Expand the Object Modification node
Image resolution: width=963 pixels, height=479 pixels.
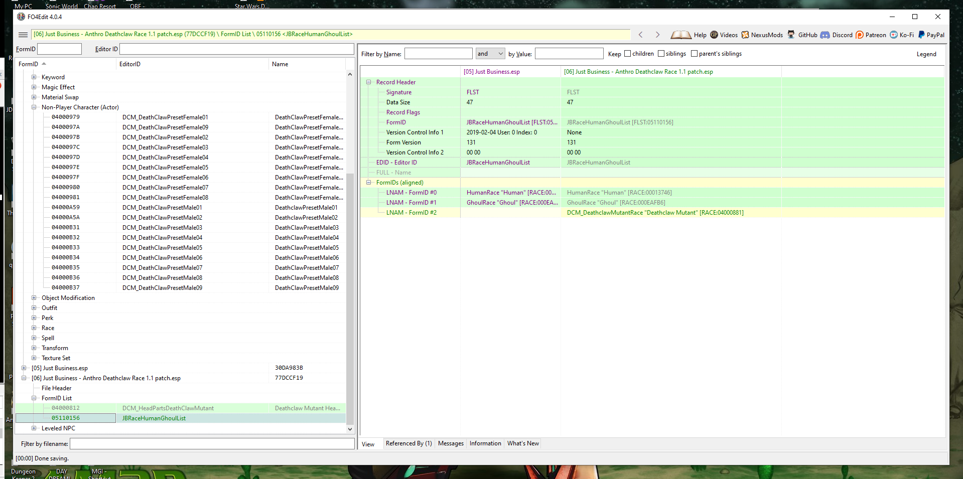pyautogui.click(x=34, y=298)
